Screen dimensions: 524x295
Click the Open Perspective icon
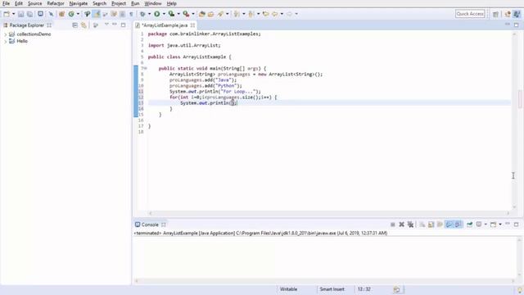pyautogui.click(x=495, y=14)
